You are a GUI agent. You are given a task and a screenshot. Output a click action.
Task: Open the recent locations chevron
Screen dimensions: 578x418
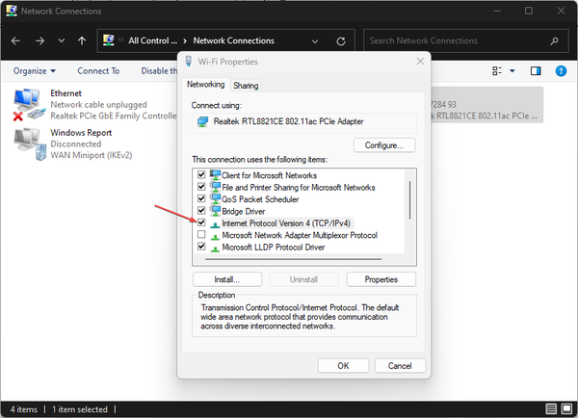[x=62, y=40]
